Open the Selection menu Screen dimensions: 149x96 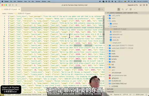(x=20, y=1)
